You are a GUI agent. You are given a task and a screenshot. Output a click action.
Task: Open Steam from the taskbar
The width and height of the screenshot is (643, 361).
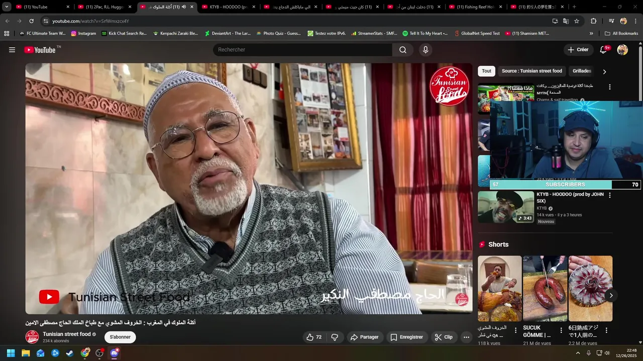point(70,353)
